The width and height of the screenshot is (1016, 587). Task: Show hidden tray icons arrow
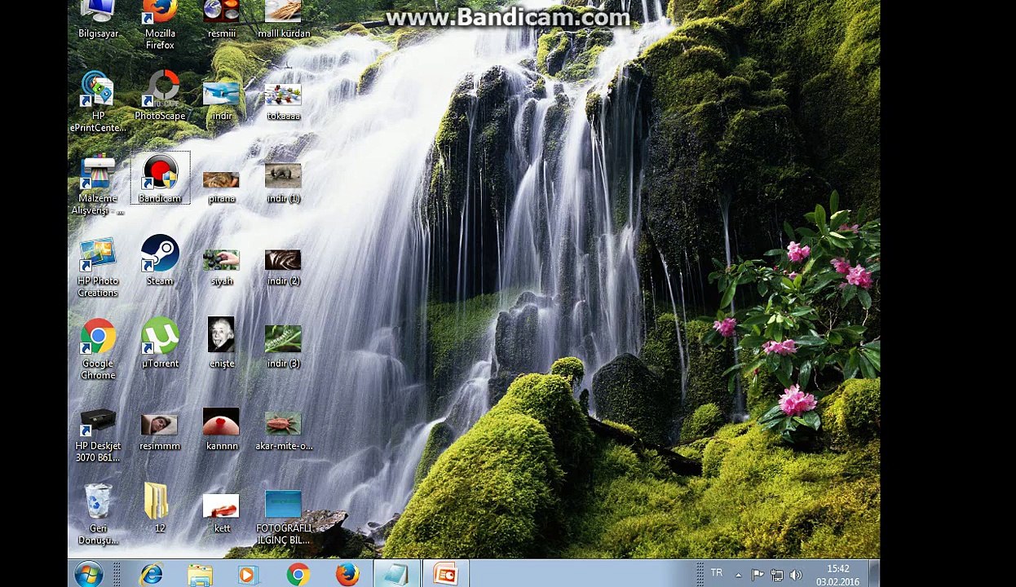[x=738, y=575]
